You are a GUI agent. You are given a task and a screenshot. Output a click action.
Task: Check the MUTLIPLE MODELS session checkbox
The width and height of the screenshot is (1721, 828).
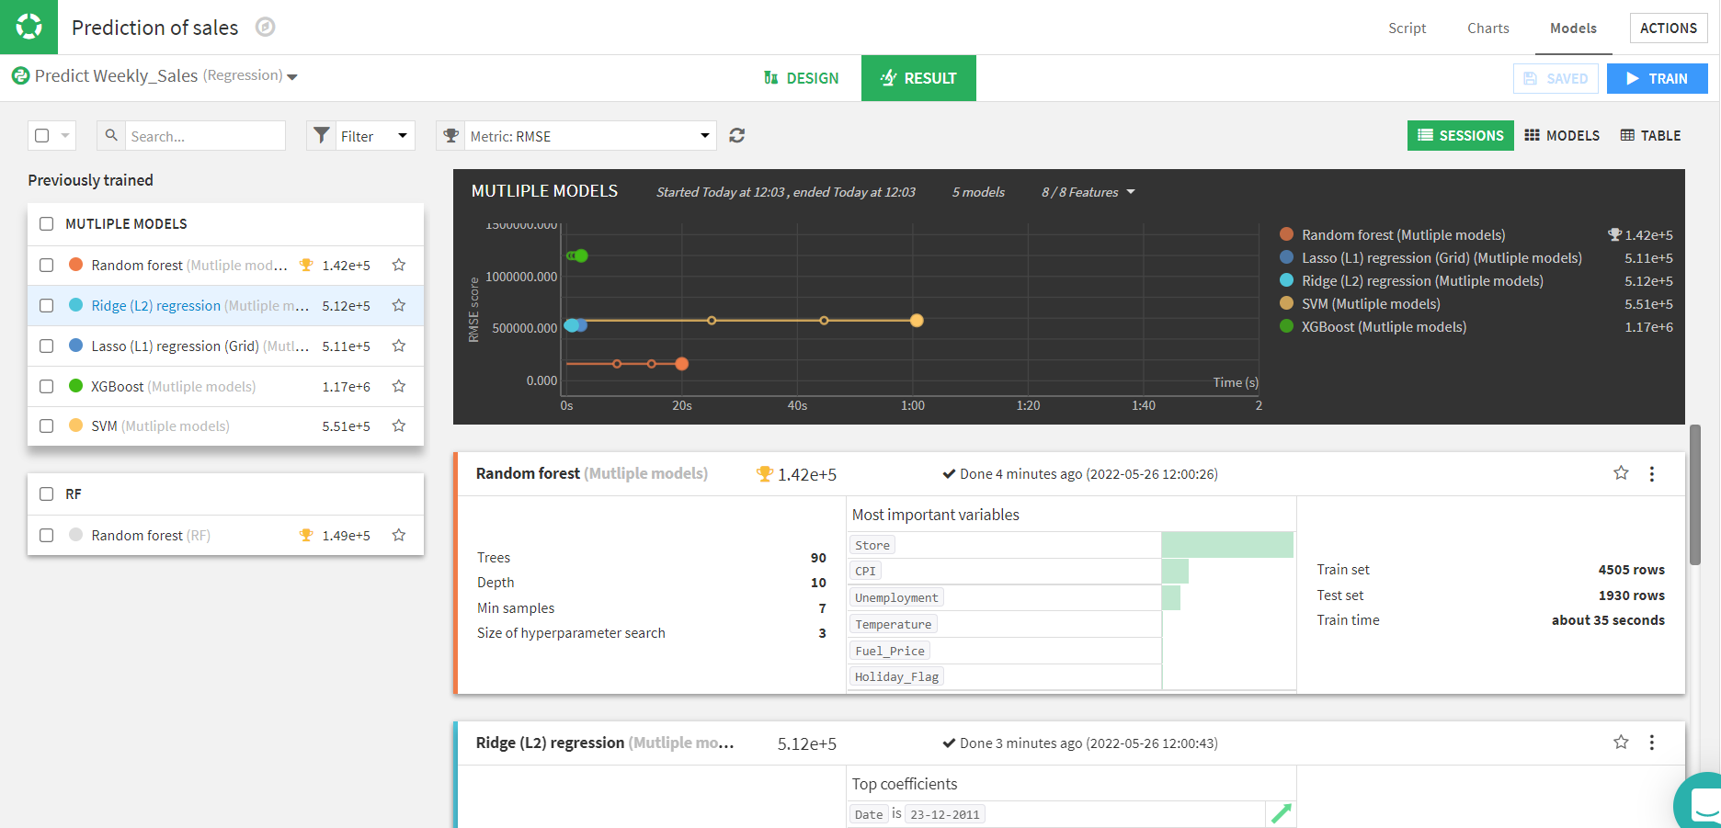click(x=46, y=223)
